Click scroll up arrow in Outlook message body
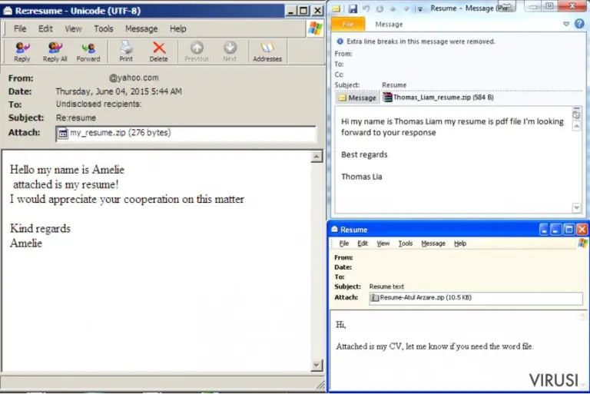 [576, 126]
